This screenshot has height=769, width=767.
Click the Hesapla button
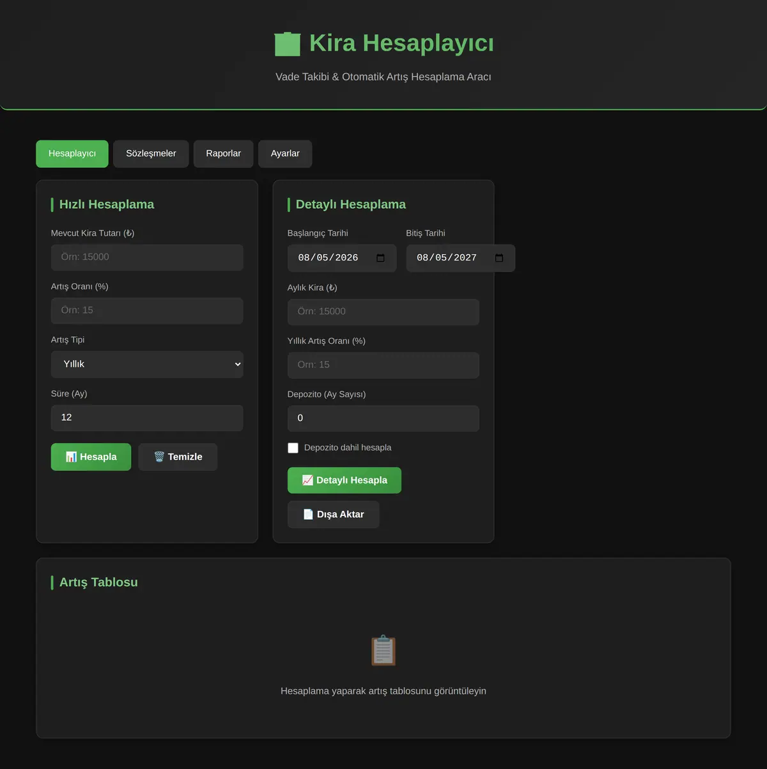91,457
